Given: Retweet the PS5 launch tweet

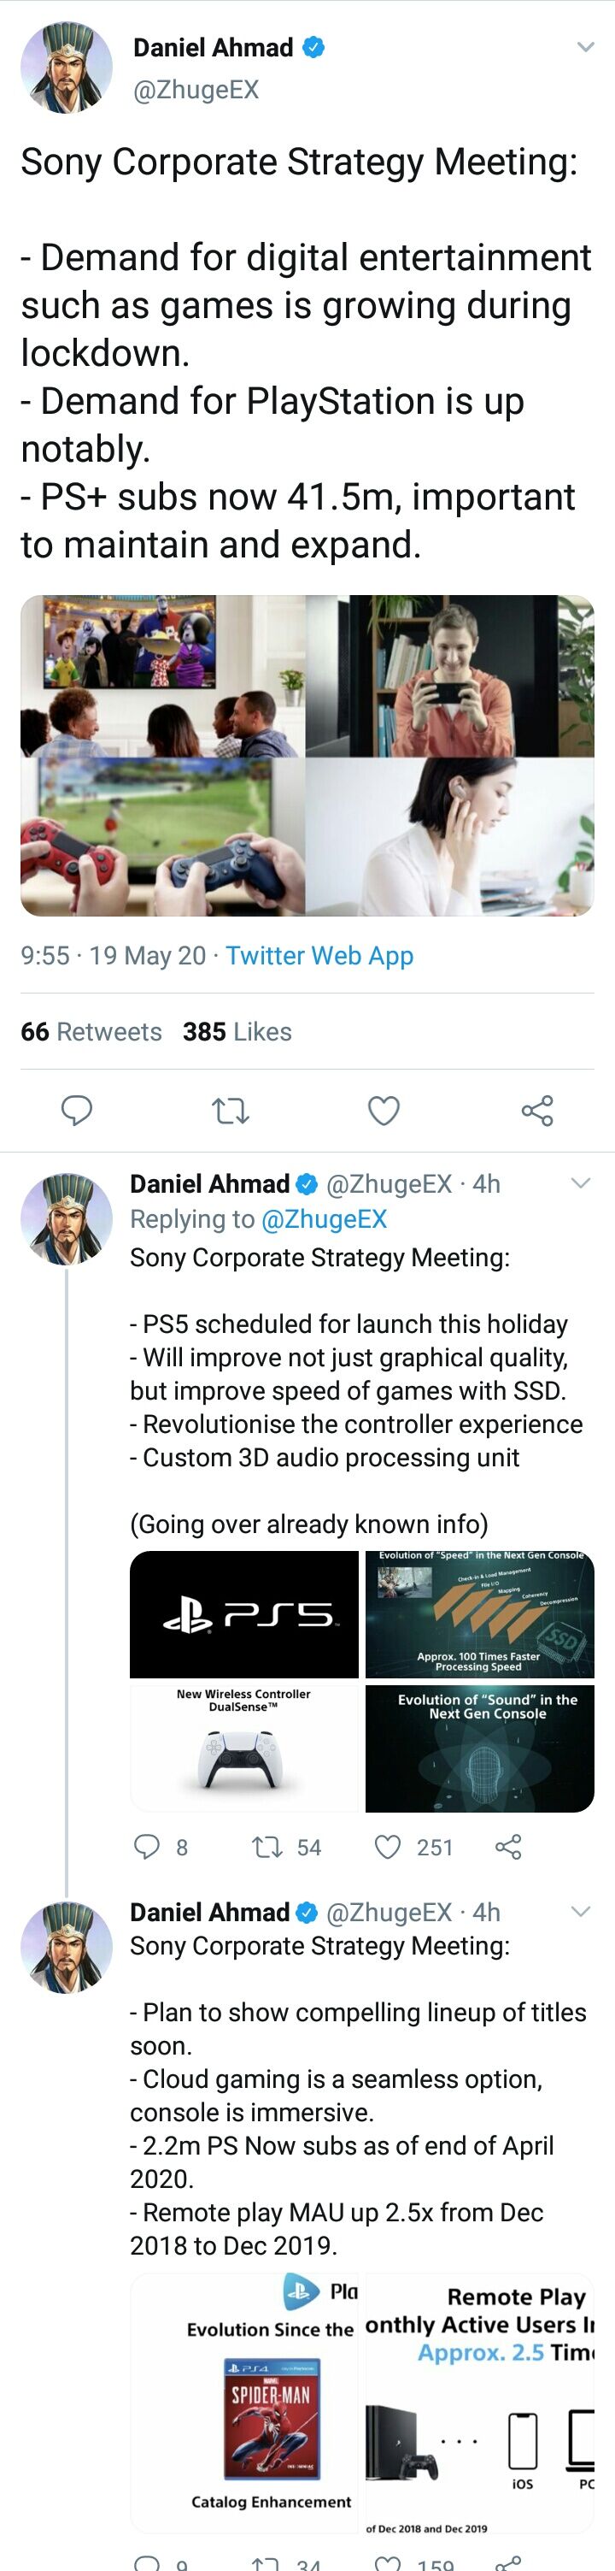Looking at the screenshot, I should click(267, 1847).
